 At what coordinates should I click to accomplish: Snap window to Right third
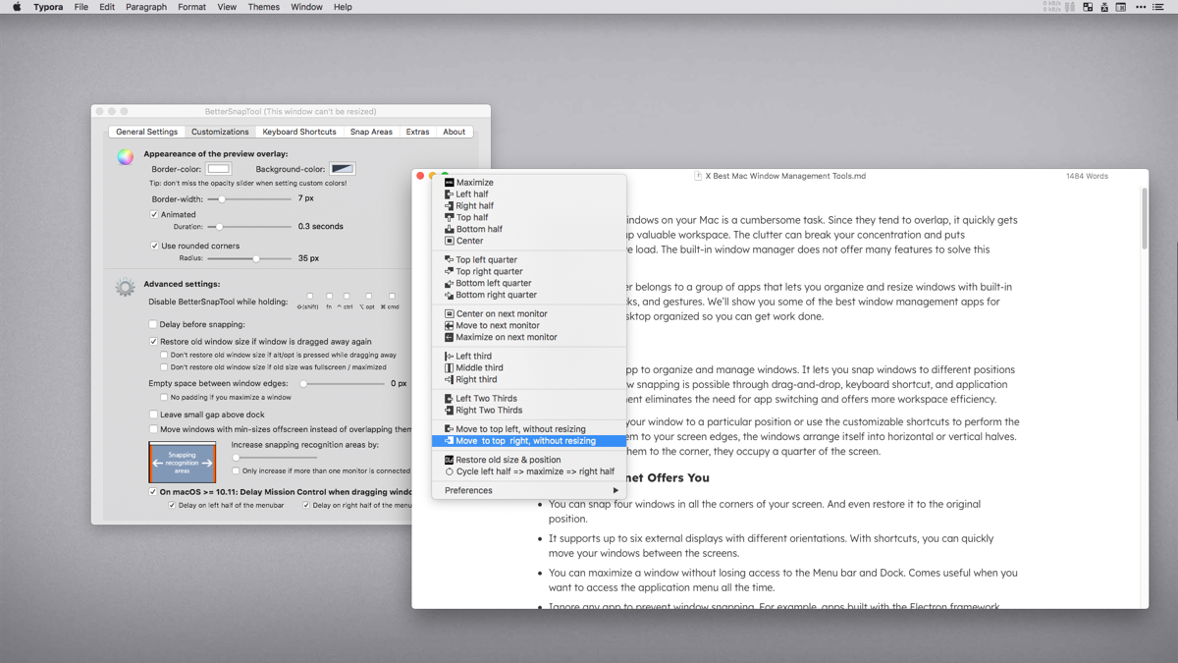(x=528, y=379)
